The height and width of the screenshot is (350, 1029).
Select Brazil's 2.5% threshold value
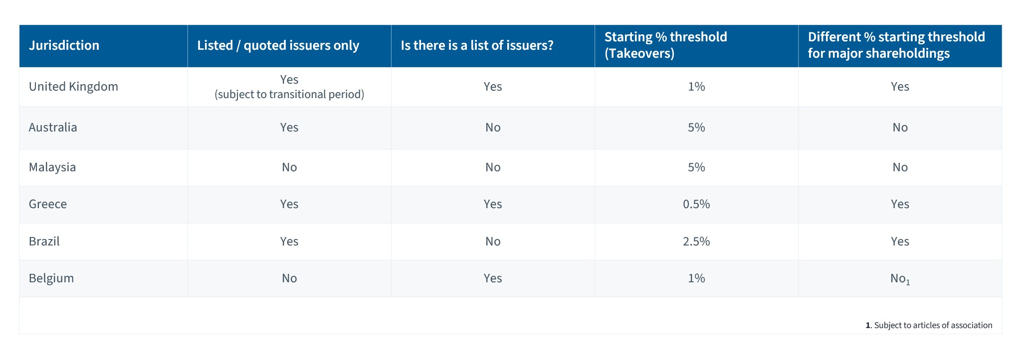point(696,241)
